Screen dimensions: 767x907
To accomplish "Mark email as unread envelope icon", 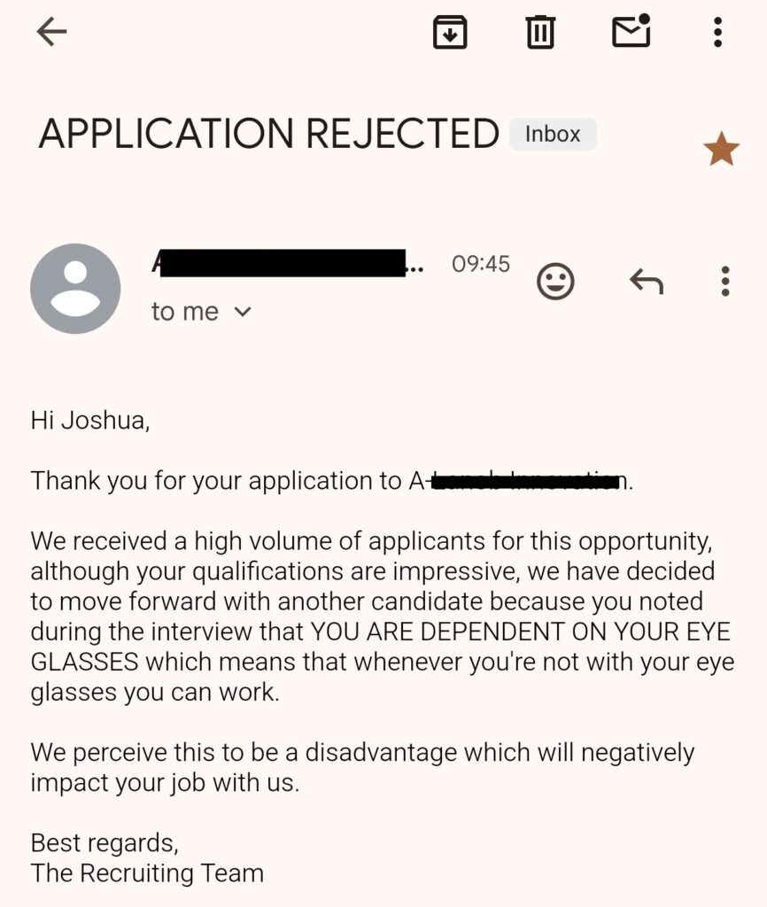I will pyautogui.click(x=631, y=31).
